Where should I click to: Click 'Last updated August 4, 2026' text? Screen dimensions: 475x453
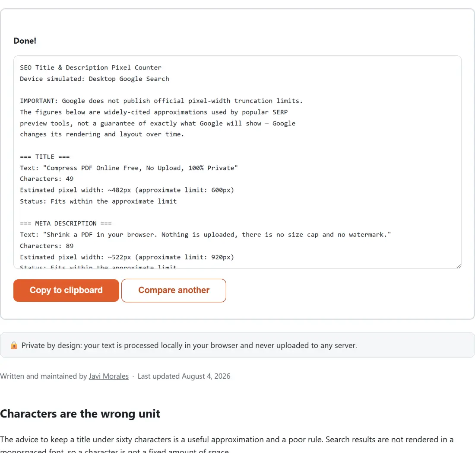(x=184, y=376)
